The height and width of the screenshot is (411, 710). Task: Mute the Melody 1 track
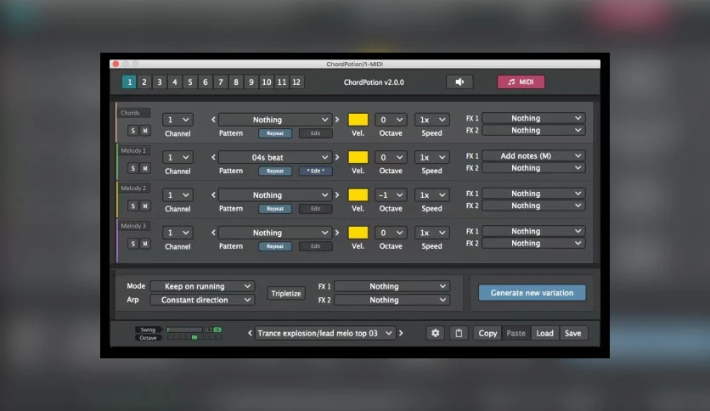(x=145, y=168)
